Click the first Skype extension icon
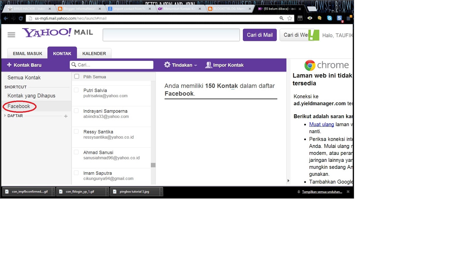Screen dimensions: 466x272 [x=329, y=18]
